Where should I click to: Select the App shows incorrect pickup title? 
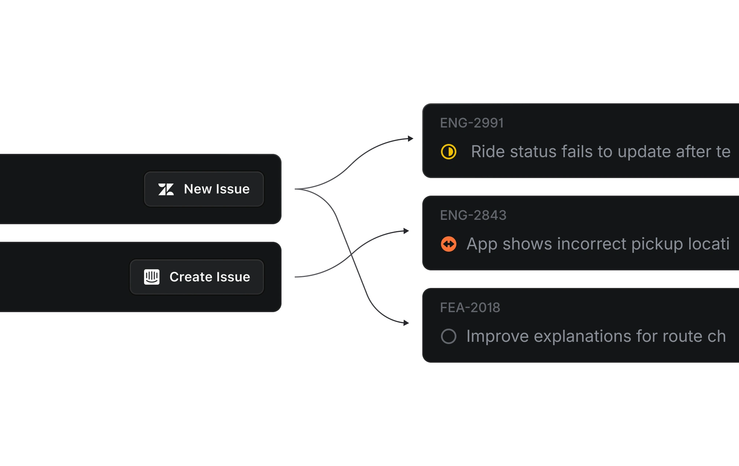[598, 244]
